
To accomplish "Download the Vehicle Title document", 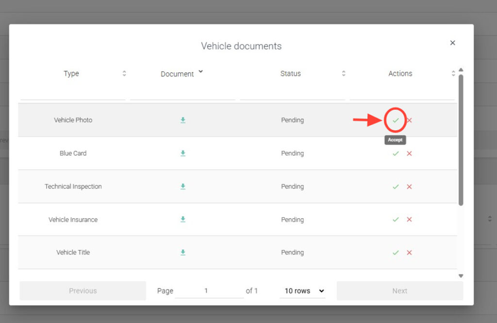I will tap(183, 252).
